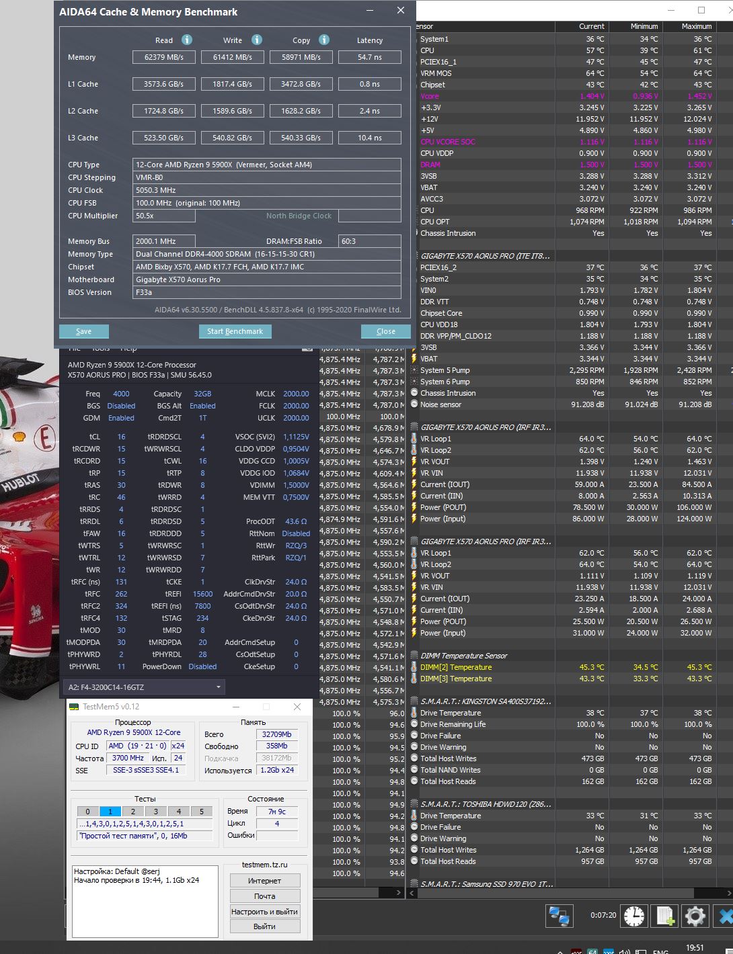This screenshot has height=954, width=733.
Task: Open the ZenTimings A2: F4-3200C14-16GTZ module dropdown
Action: pos(144,687)
